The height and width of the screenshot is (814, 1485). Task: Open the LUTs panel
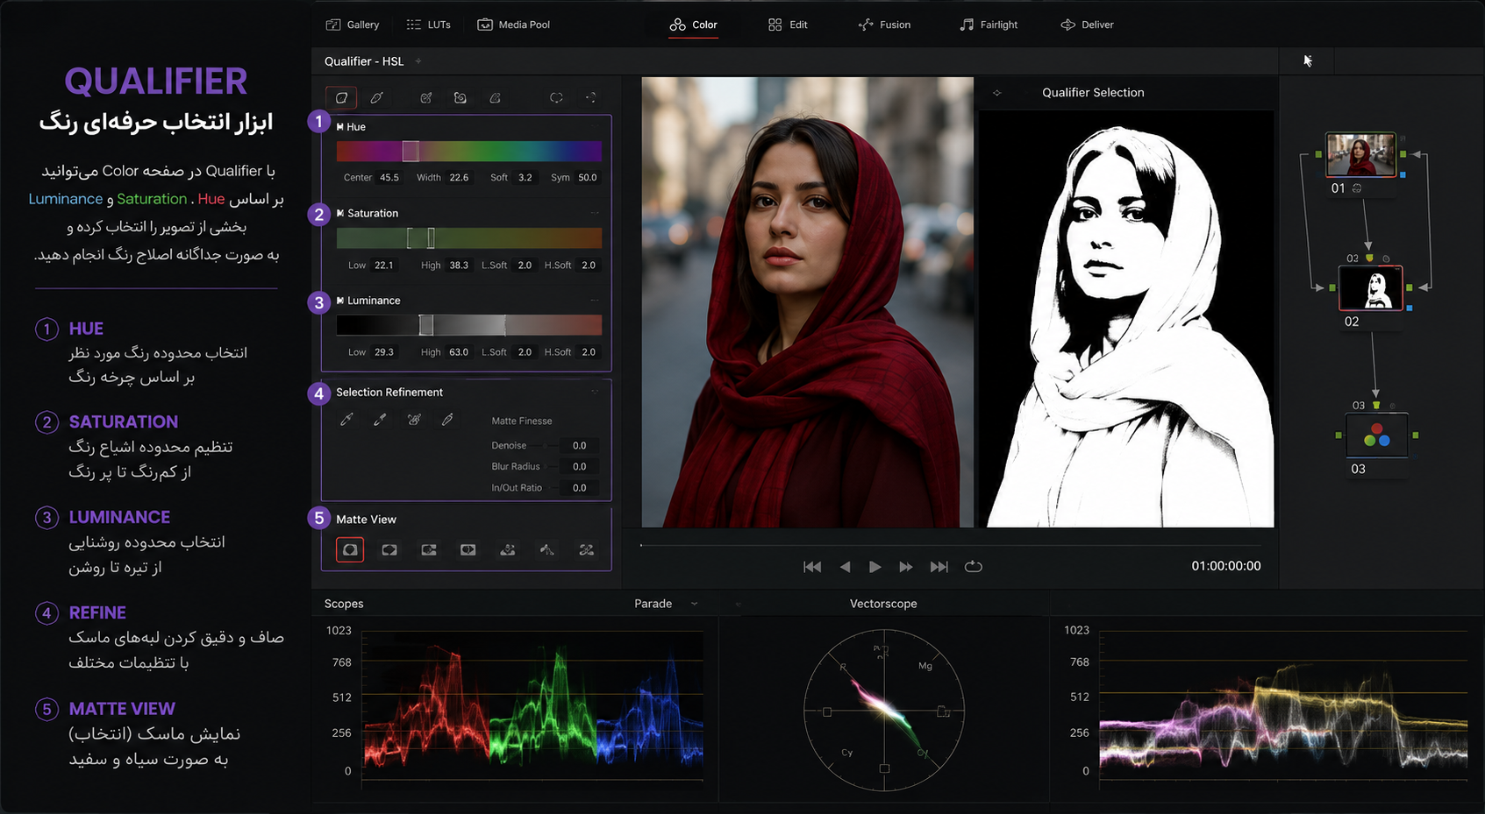428,25
